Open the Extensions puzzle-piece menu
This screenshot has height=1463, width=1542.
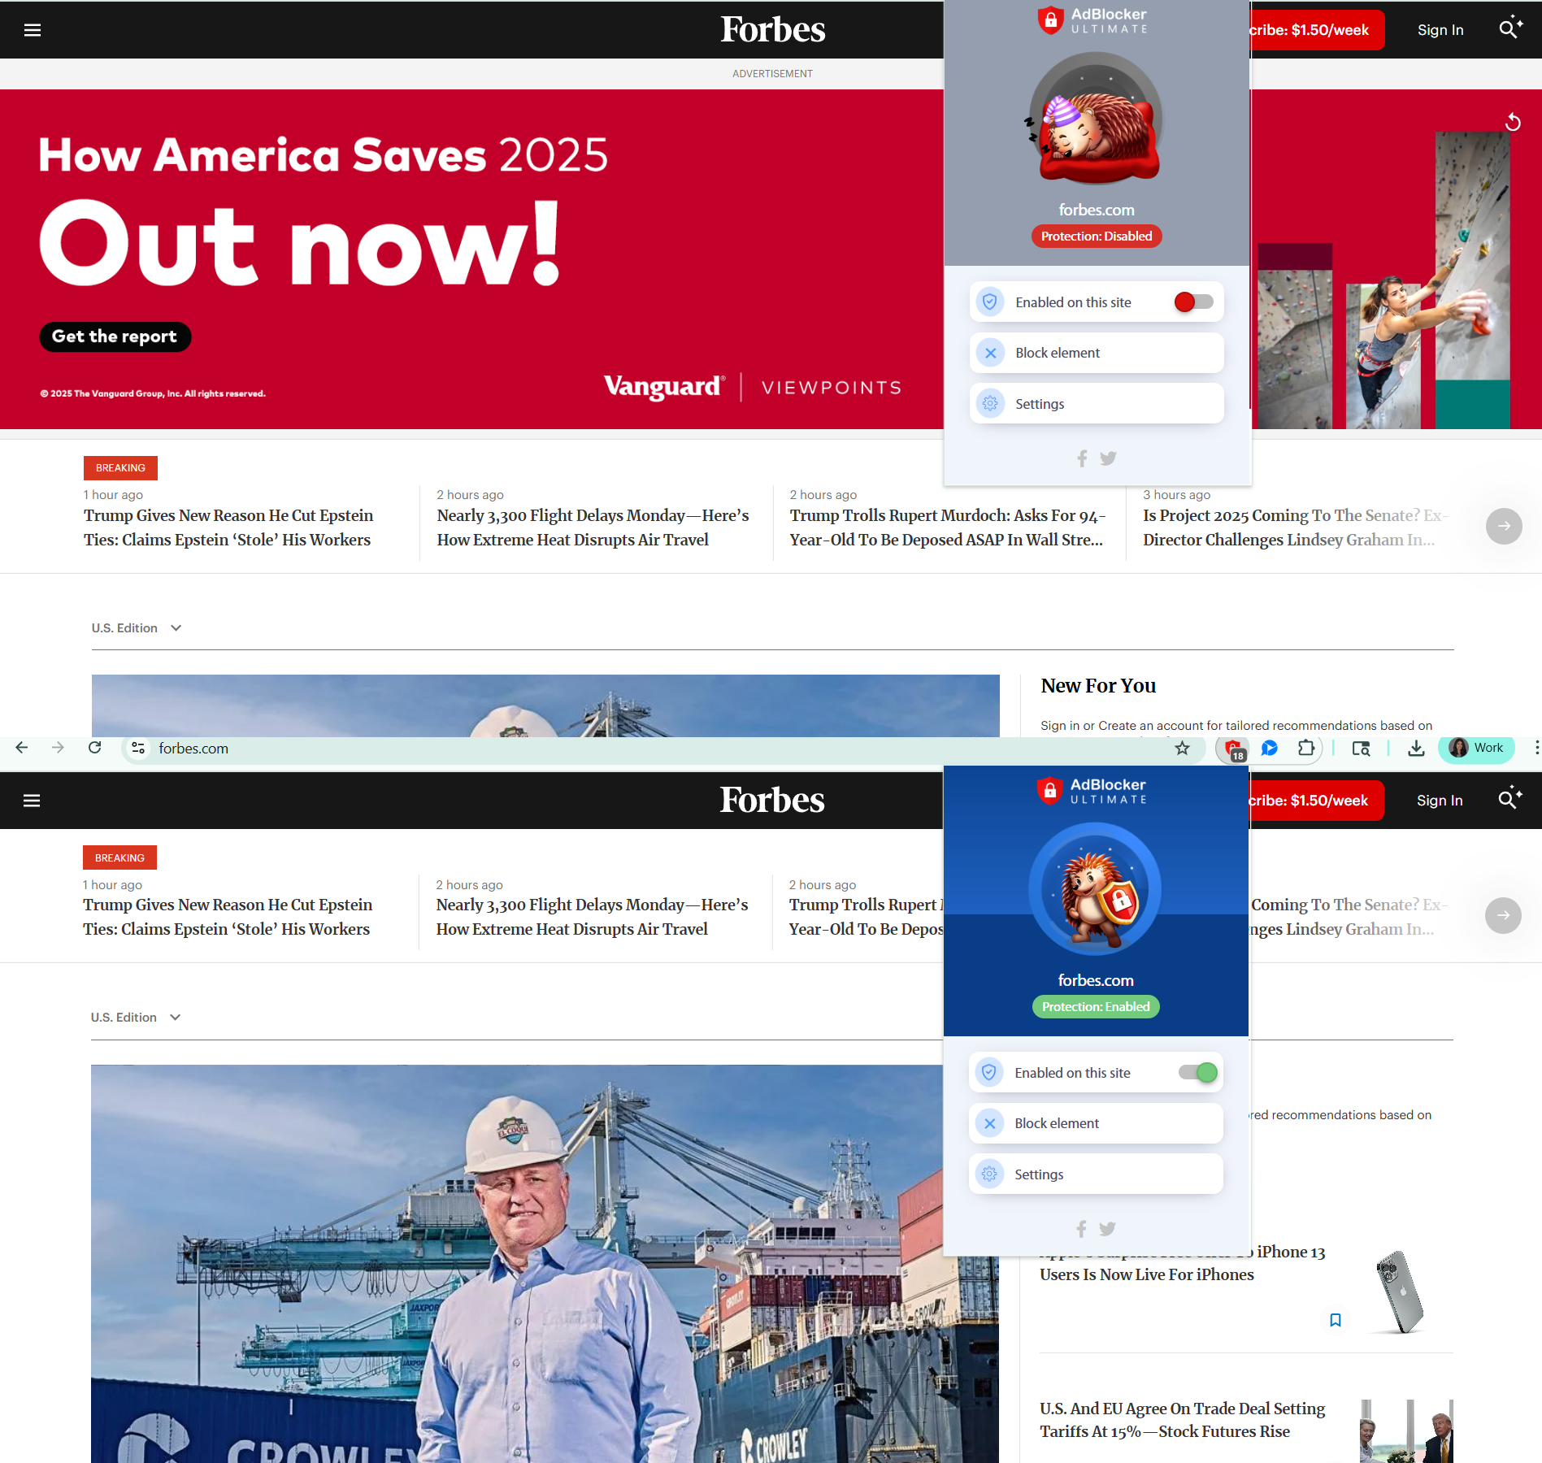tap(1306, 749)
